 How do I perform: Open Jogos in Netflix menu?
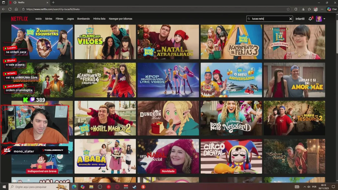(70, 19)
